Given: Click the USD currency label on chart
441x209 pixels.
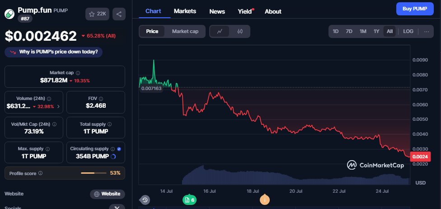Looking at the screenshot, I should [421, 183].
